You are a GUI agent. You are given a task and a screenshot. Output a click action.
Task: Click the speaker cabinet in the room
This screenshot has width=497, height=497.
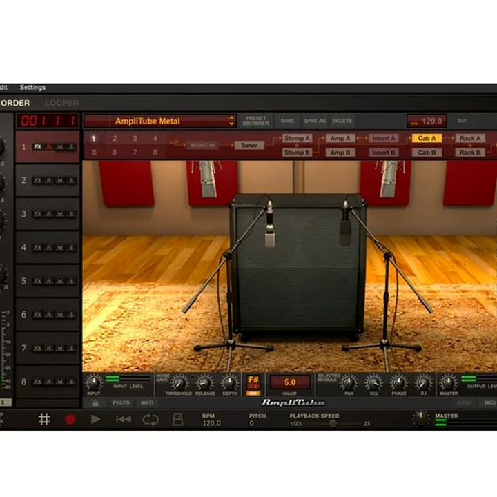pyautogui.click(x=298, y=266)
